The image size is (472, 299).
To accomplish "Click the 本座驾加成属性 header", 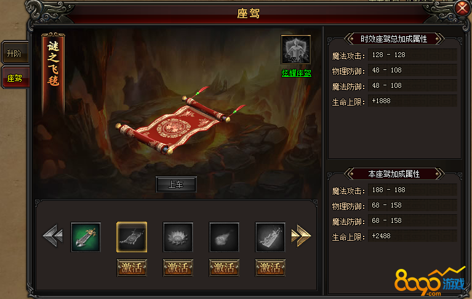I will click(x=394, y=174).
